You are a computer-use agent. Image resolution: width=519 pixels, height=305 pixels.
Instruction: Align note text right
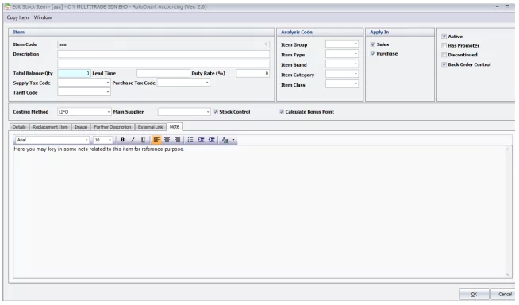point(178,140)
